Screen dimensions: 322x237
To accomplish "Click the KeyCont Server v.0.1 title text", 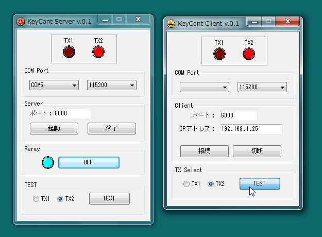I will pos(59,22).
